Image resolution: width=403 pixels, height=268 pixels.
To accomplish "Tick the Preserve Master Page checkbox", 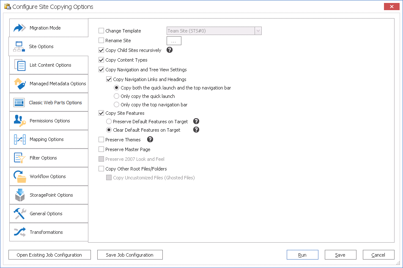I will [101, 149].
